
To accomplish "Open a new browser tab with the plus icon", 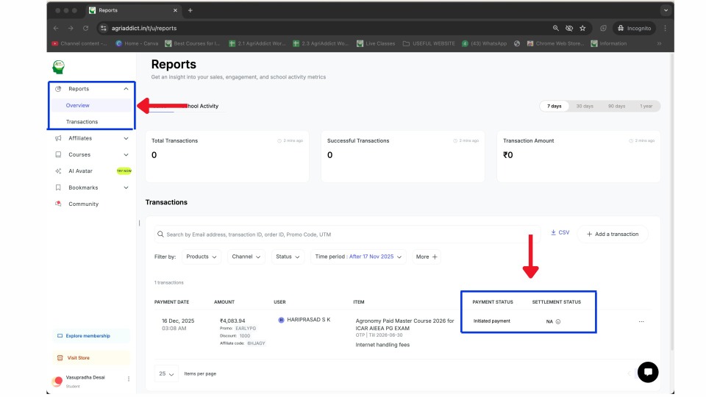I will tap(190, 10).
